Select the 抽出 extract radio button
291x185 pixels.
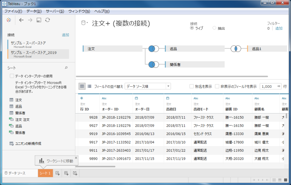[214, 28]
